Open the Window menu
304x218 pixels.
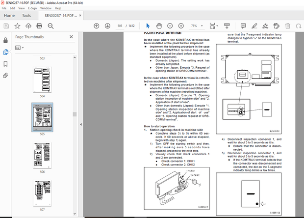click(46, 8)
